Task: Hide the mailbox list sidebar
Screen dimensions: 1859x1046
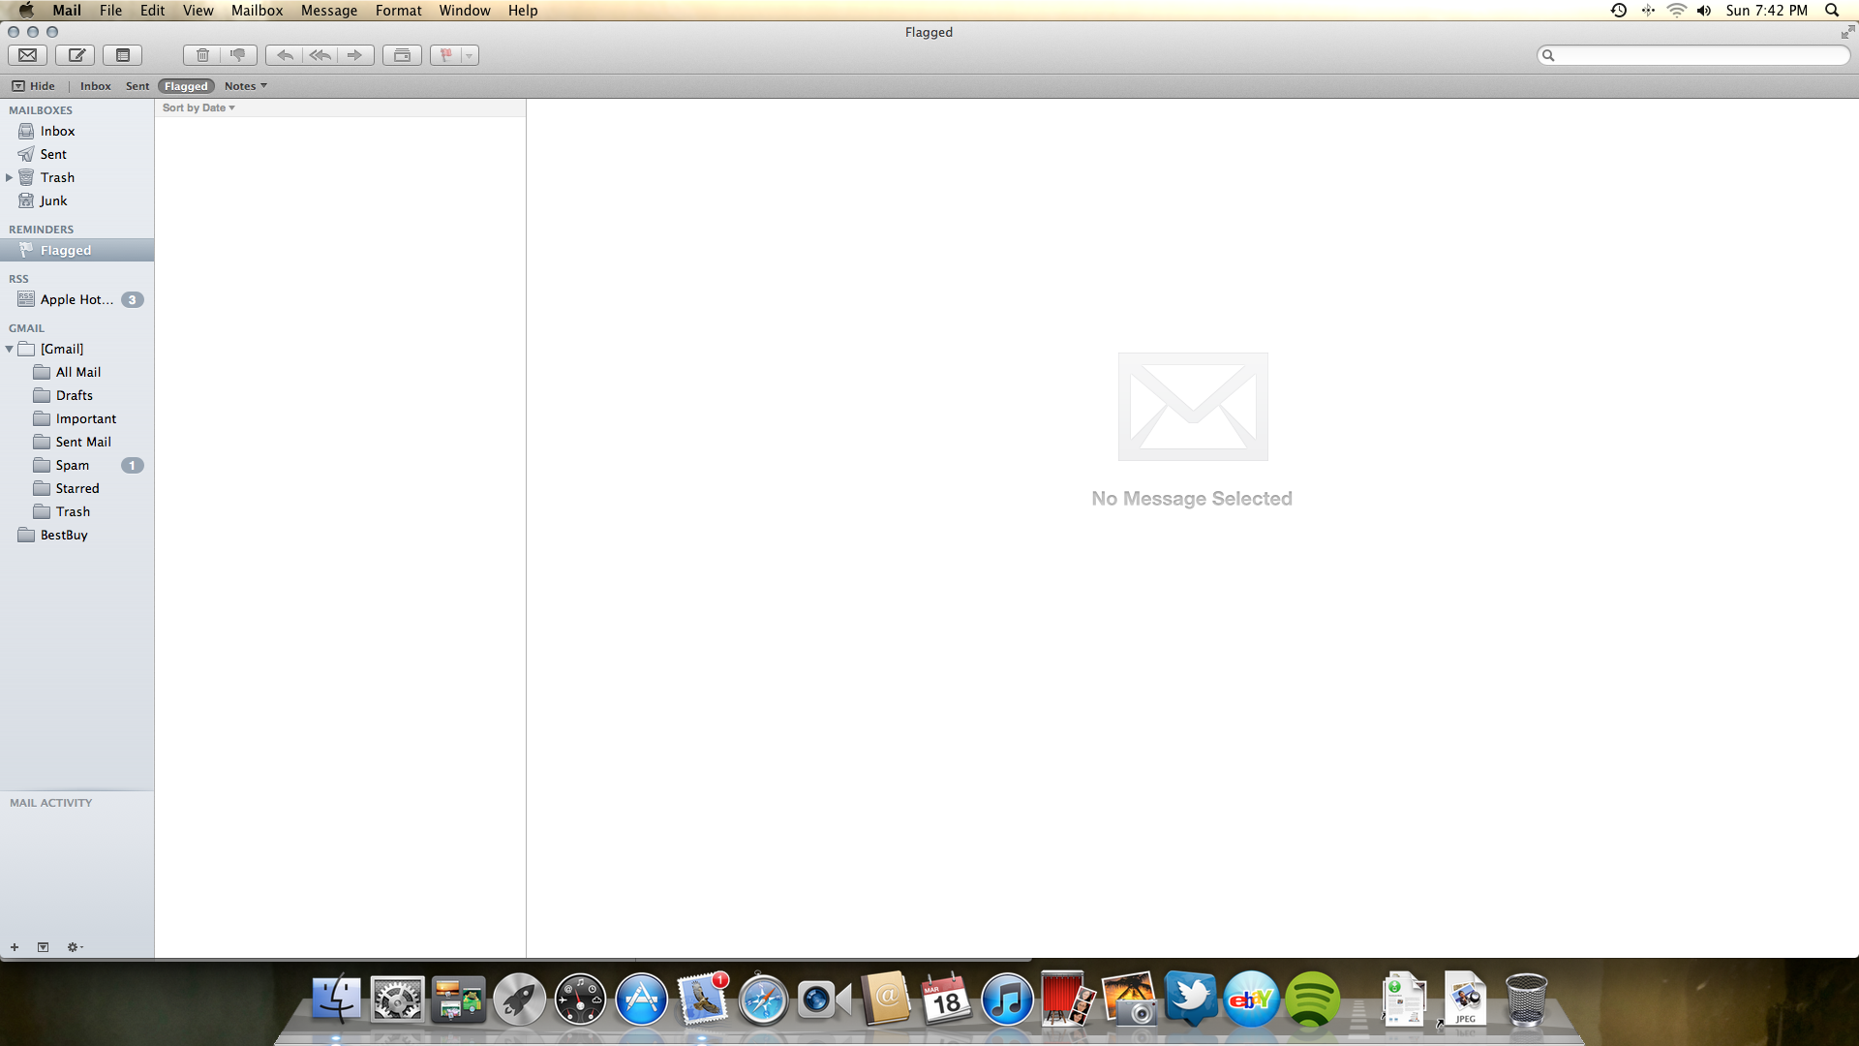Action: coord(33,86)
